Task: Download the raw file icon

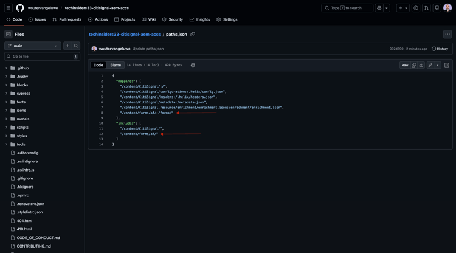Action: 421,65
